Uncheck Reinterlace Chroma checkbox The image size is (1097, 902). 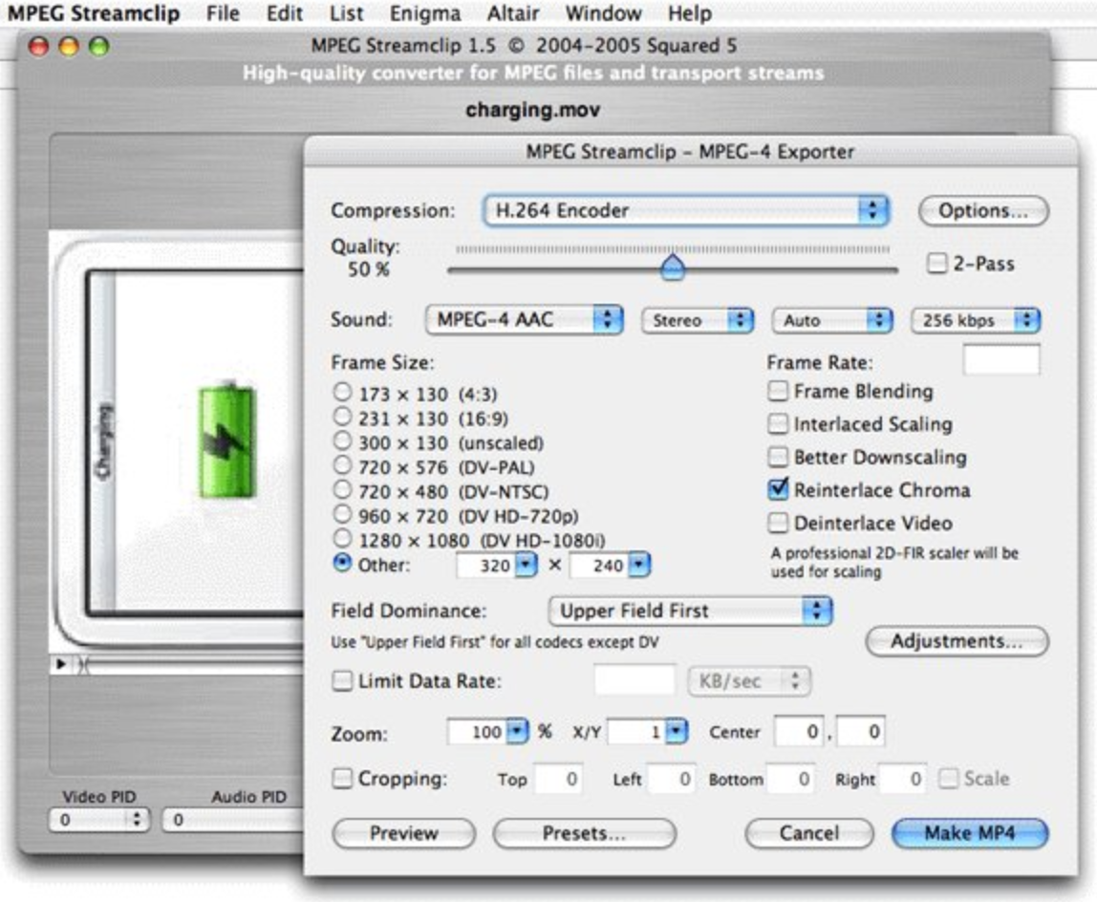[778, 489]
